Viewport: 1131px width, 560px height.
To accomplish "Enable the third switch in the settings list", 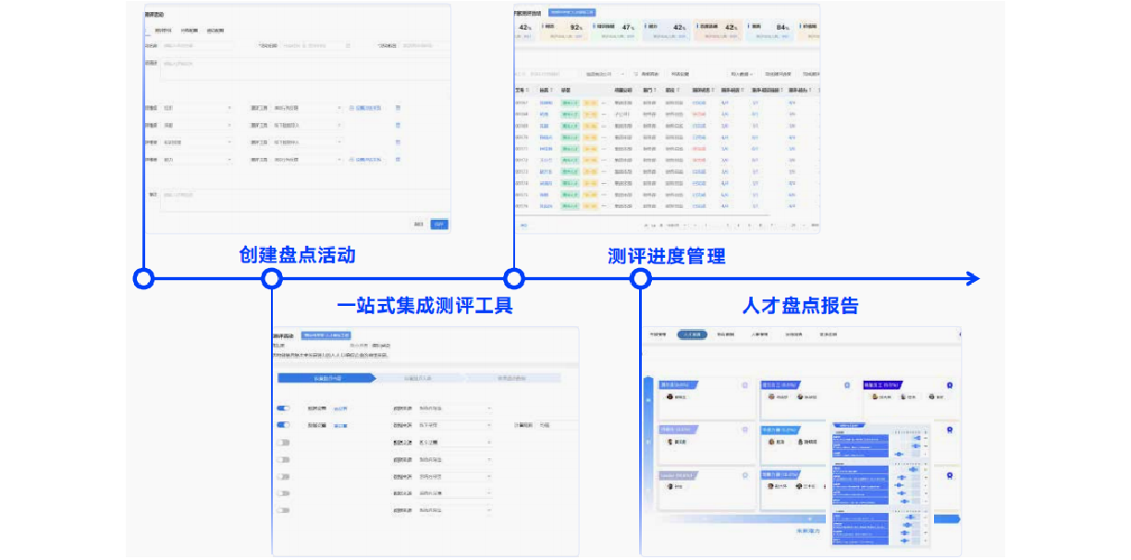I will [283, 443].
